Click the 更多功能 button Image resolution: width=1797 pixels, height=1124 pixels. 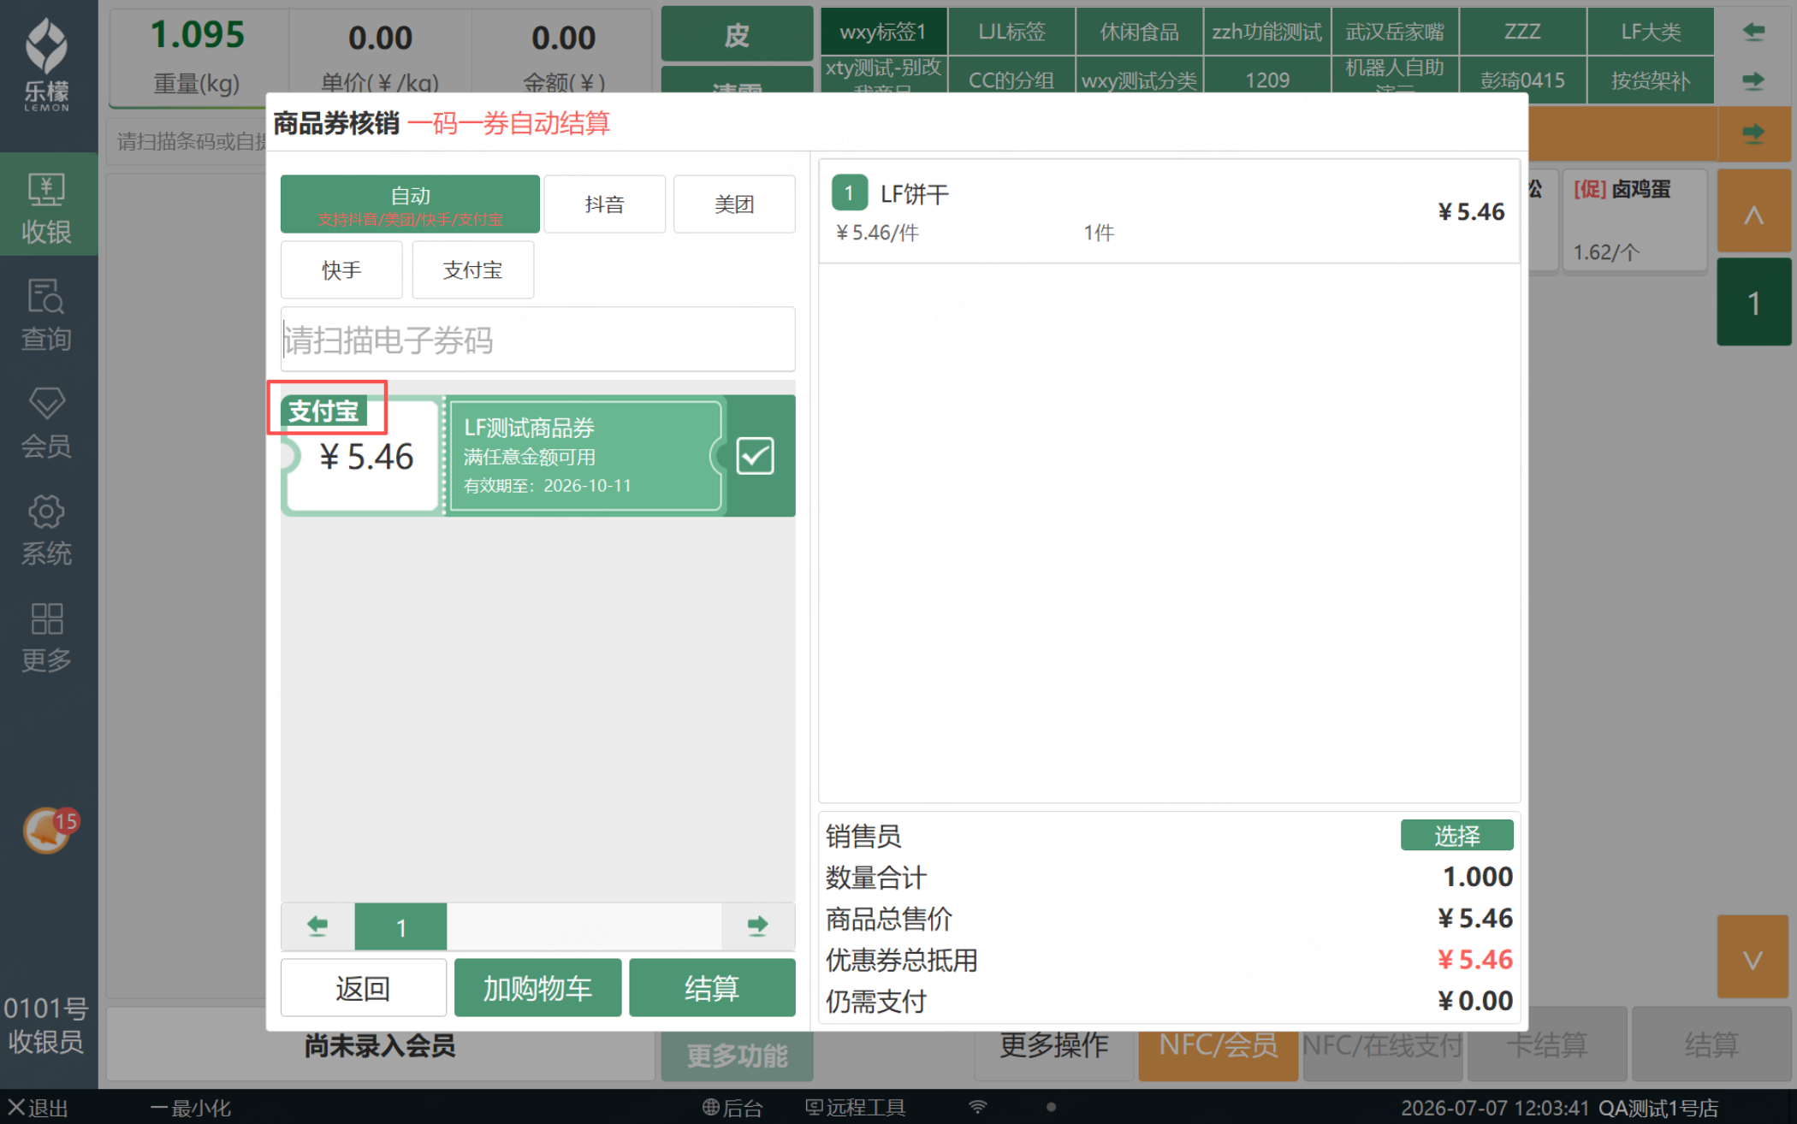click(x=737, y=1056)
